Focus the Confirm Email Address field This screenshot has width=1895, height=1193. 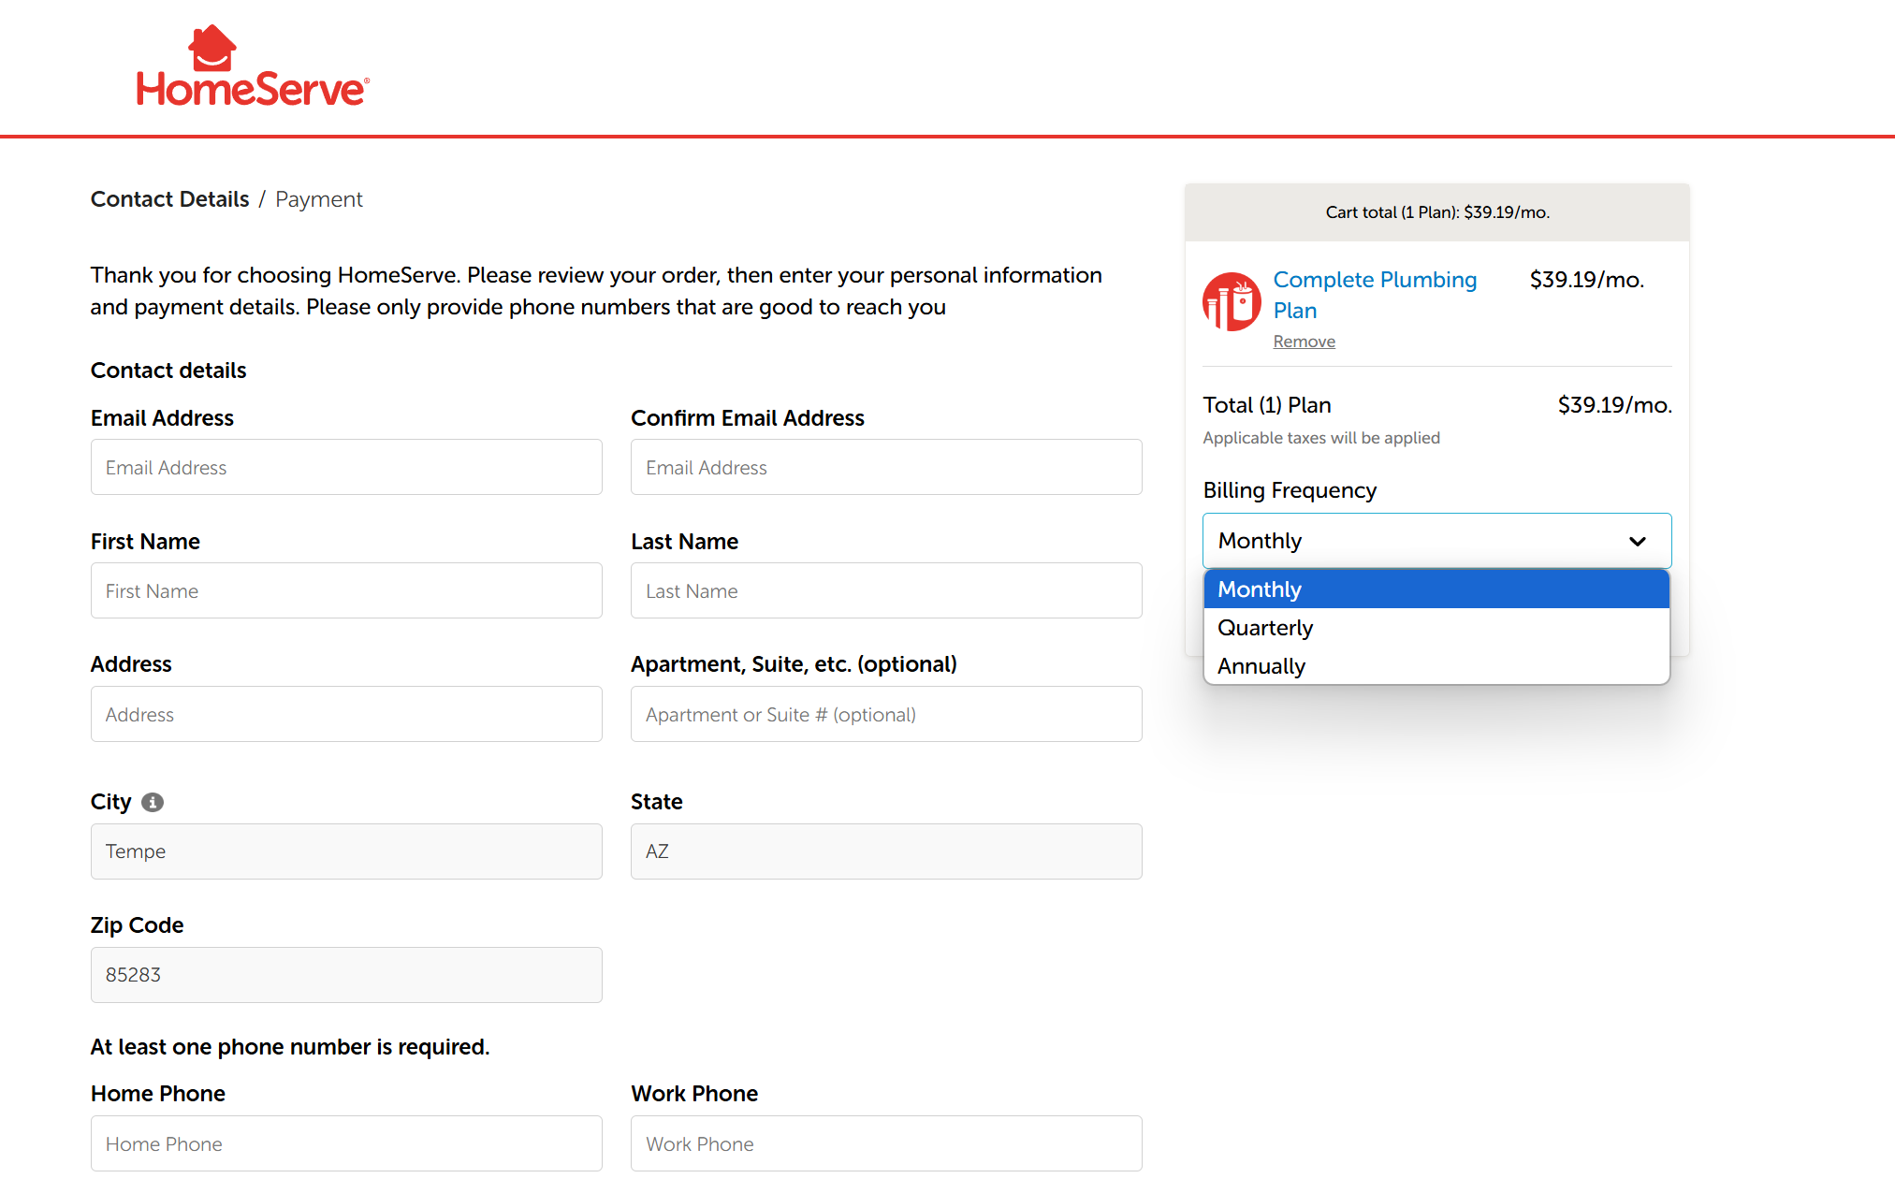[886, 467]
